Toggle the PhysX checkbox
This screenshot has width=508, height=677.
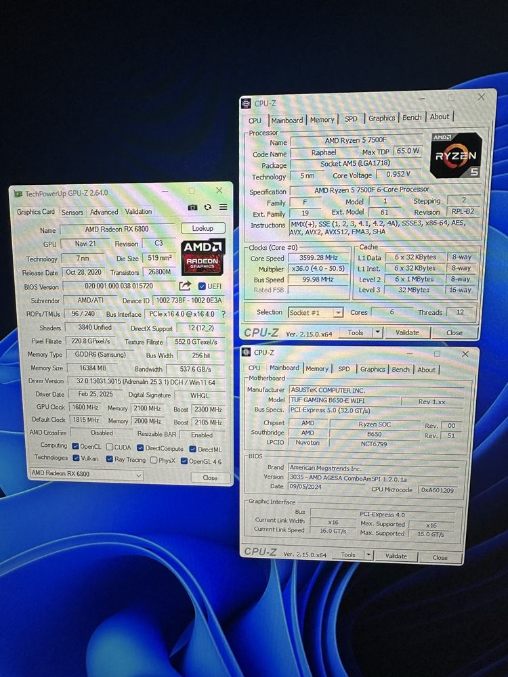pos(154,460)
